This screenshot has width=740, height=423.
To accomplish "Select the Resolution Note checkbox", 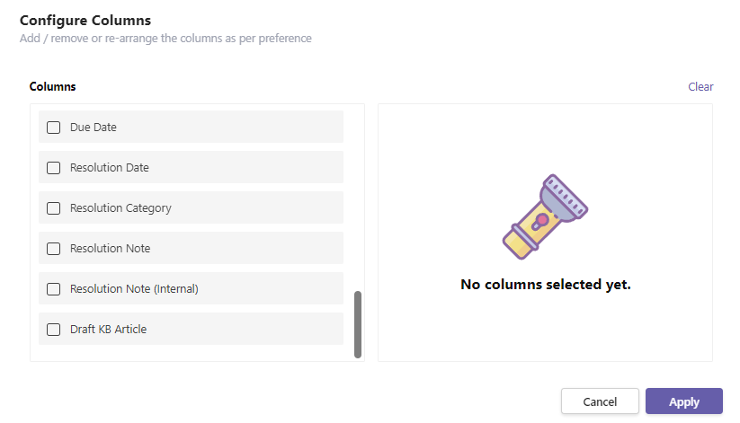I will tap(53, 249).
